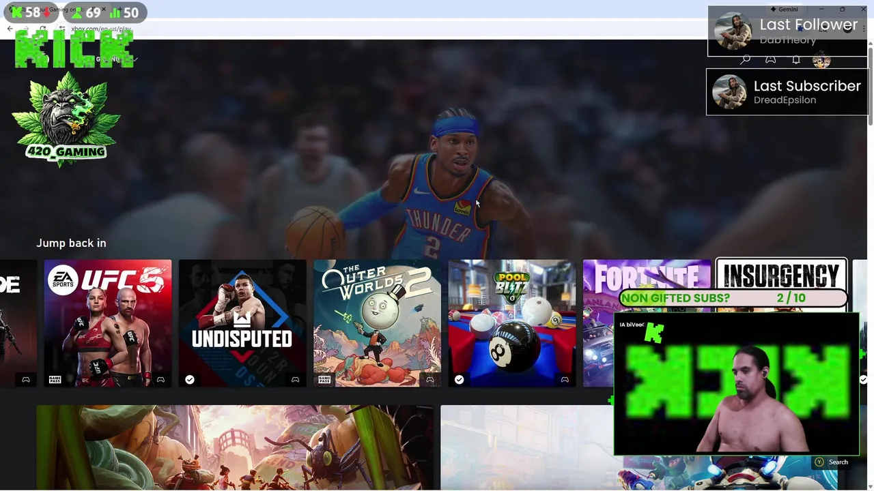Click the Jump back in heading
The width and height of the screenshot is (874, 491).
[x=71, y=243]
